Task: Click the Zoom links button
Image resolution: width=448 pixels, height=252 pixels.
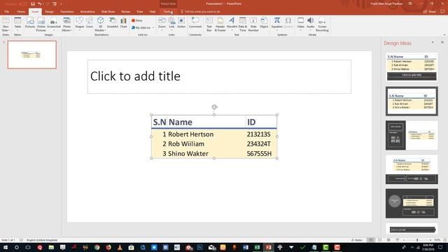Action: [x=162, y=23]
